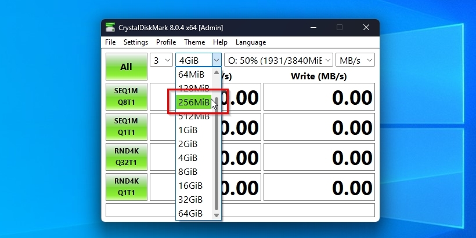Open the File menu

[110, 42]
